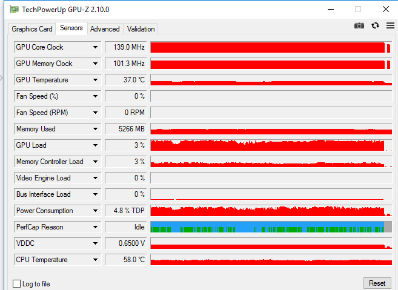
Task: Click the Idle PerfCap value
Action: pyautogui.click(x=125, y=227)
